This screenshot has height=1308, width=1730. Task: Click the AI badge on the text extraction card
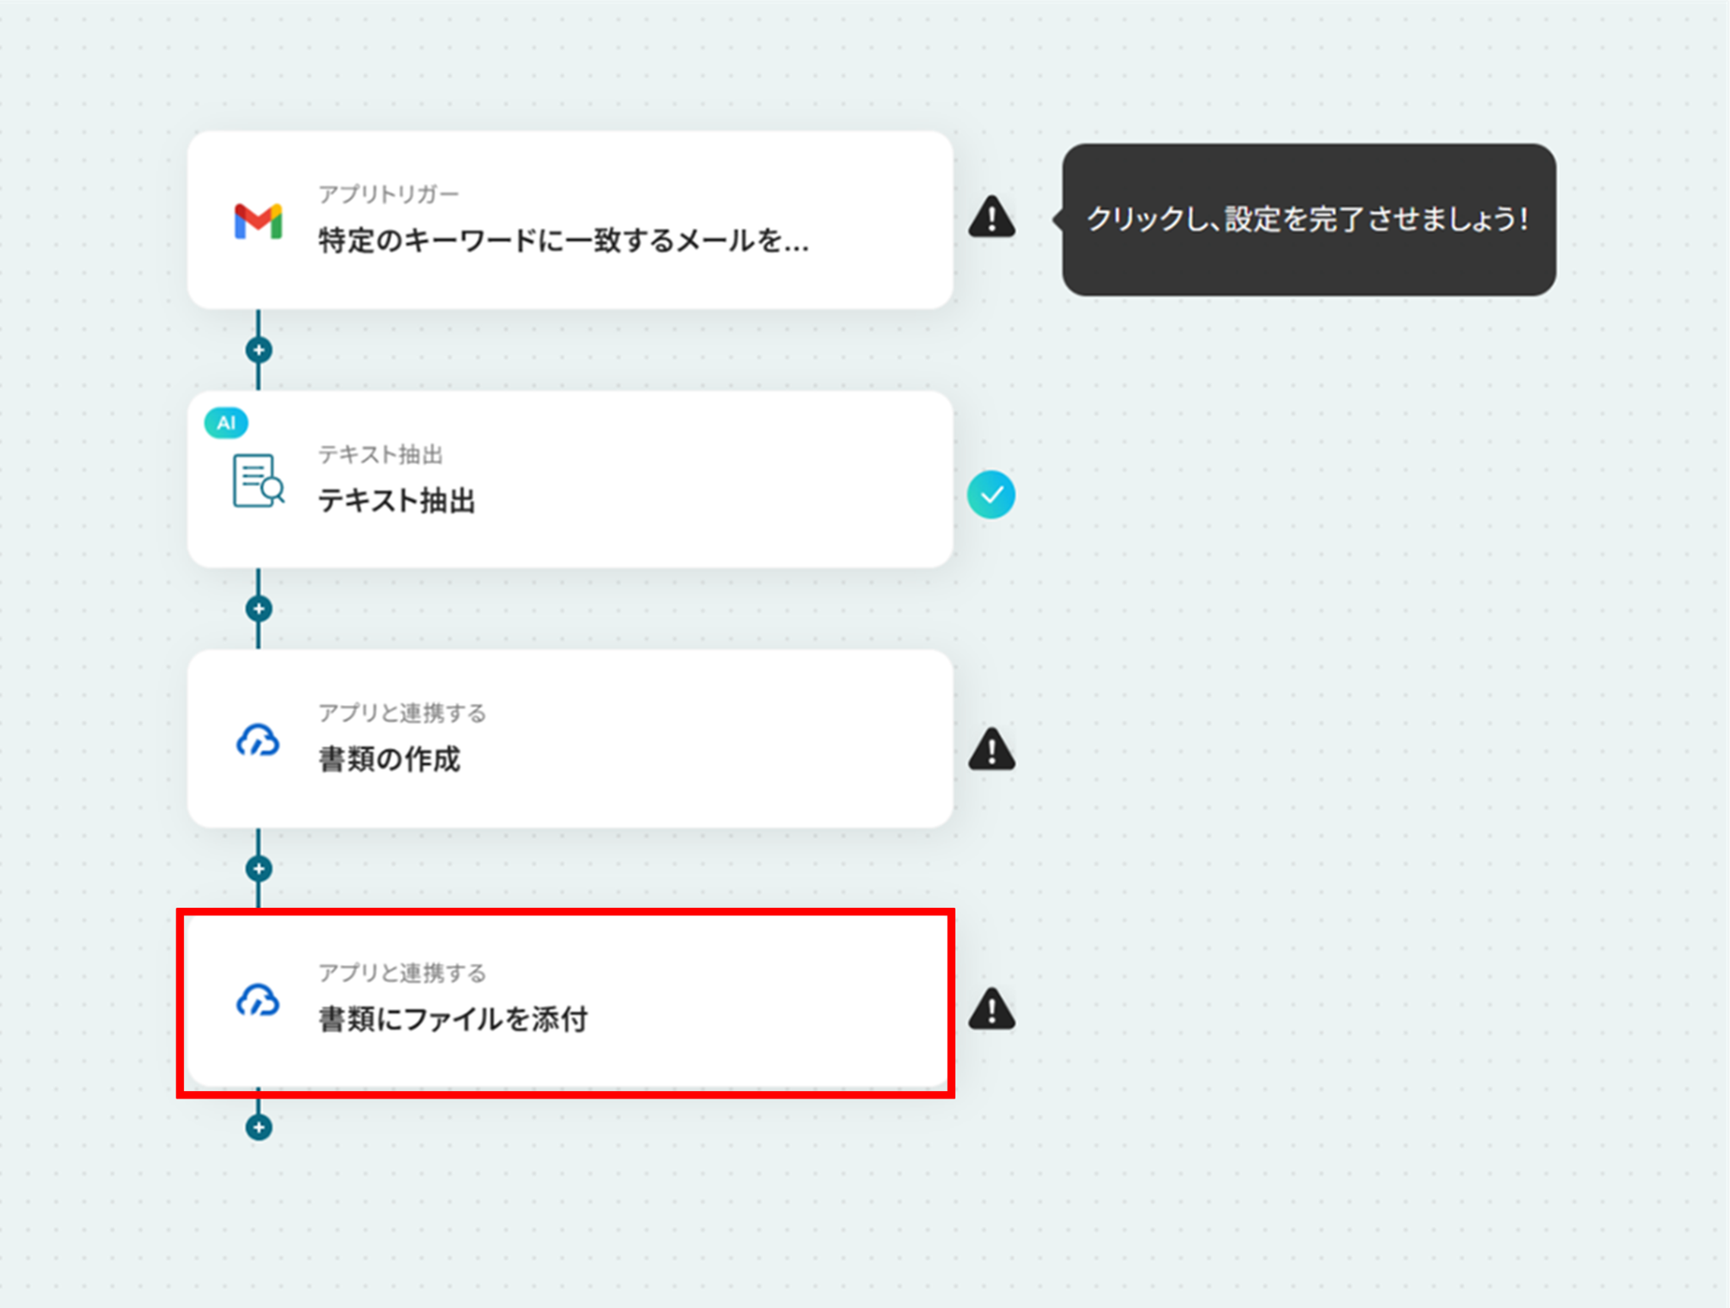[226, 423]
